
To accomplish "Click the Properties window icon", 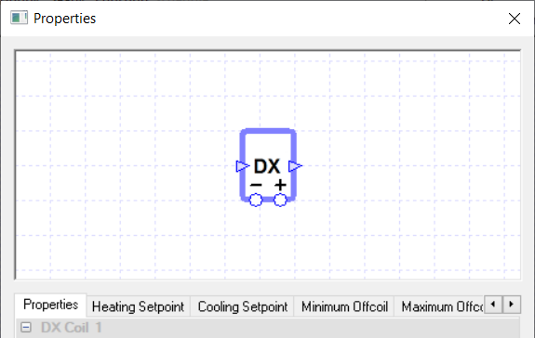I will (x=19, y=18).
